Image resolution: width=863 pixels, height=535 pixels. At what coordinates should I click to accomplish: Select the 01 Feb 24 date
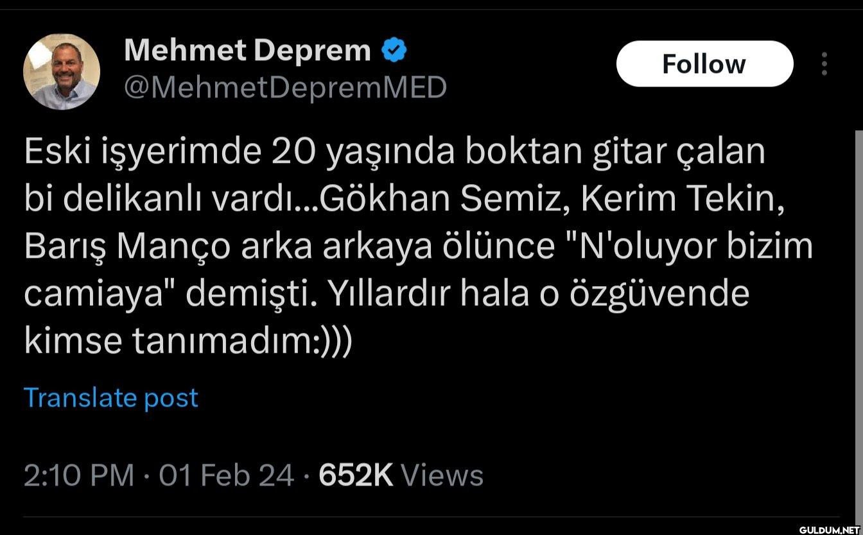pyautogui.click(x=226, y=476)
